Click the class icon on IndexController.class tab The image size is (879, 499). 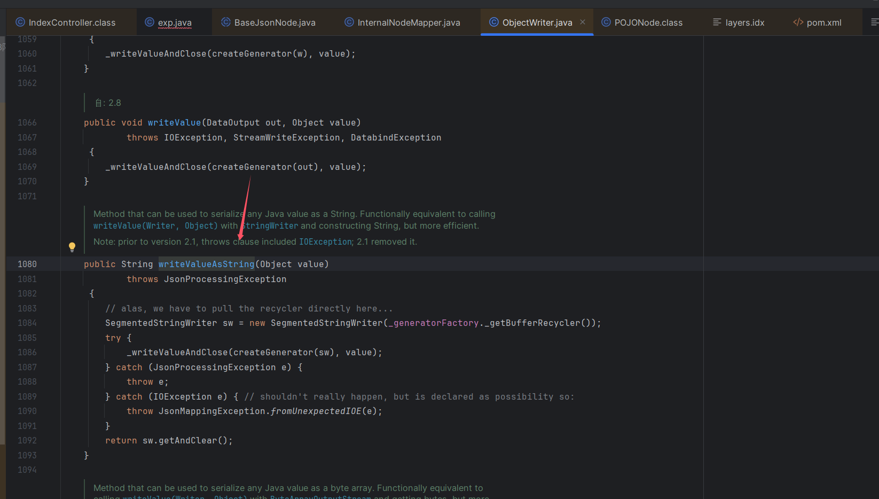tap(20, 22)
